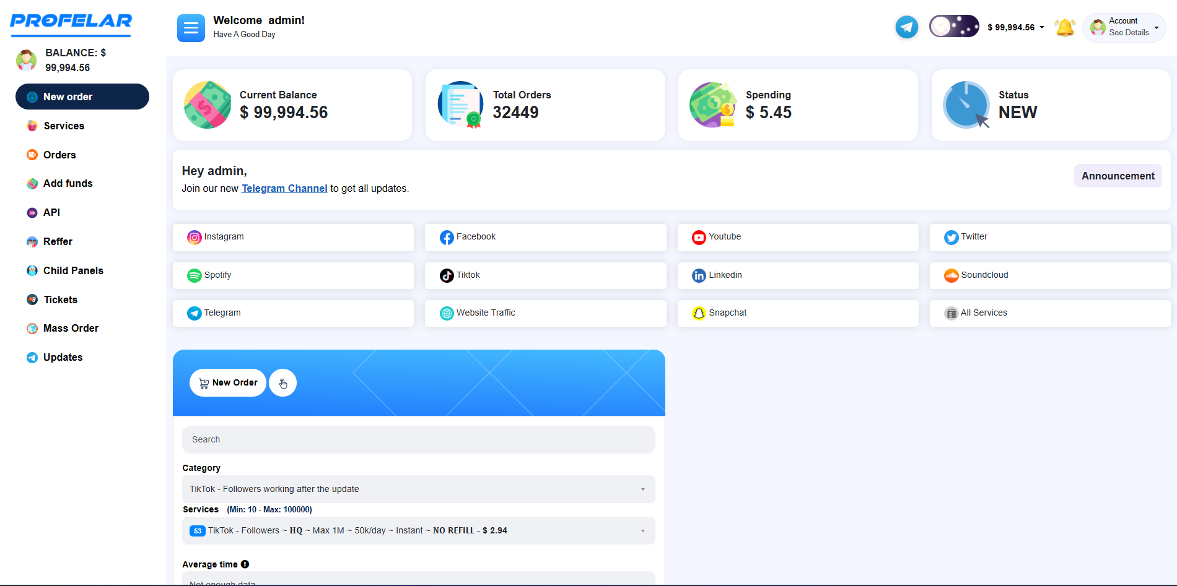Open the Services dropdown

(419, 531)
